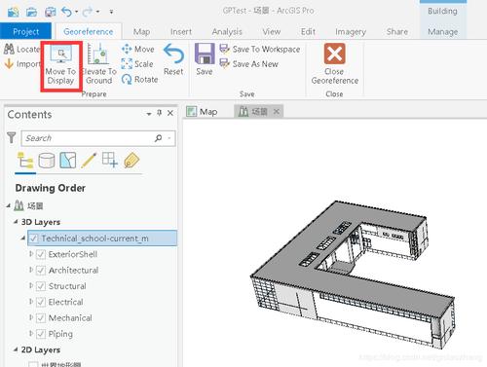This screenshot has height=367, width=487.
Task: Customize Quick Access Toolbar dropdown
Action: (111, 12)
